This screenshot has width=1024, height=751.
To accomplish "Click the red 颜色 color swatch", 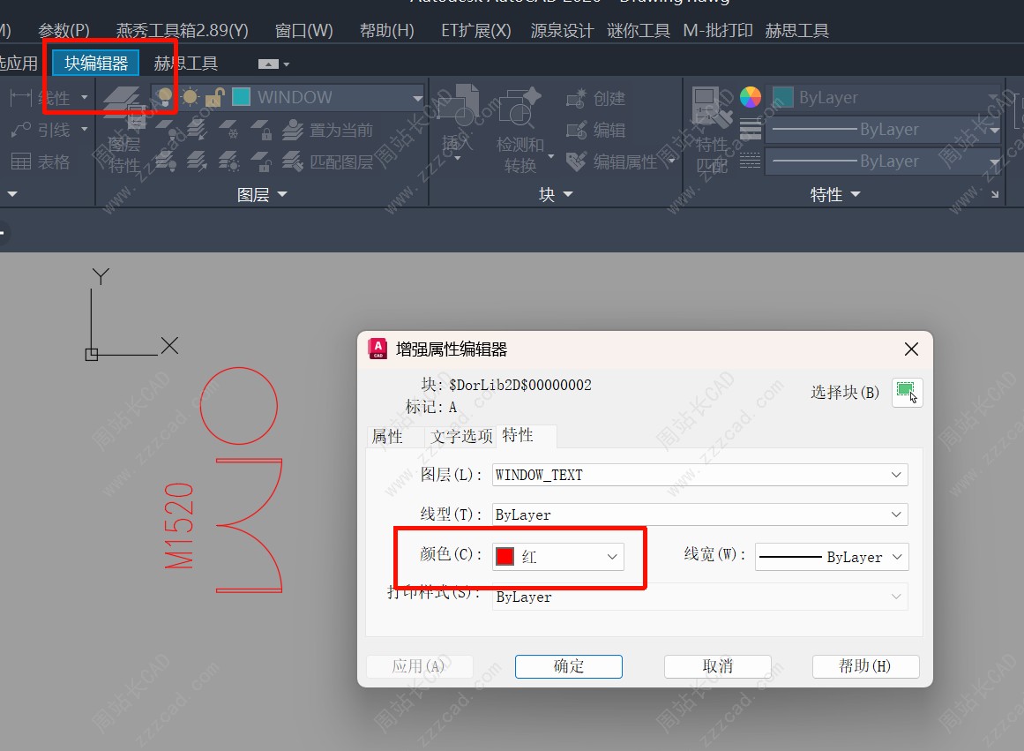I will [505, 557].
